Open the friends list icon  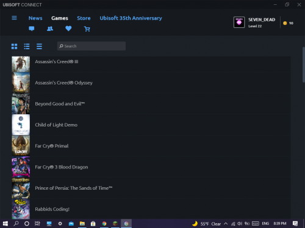click(50, 29)
